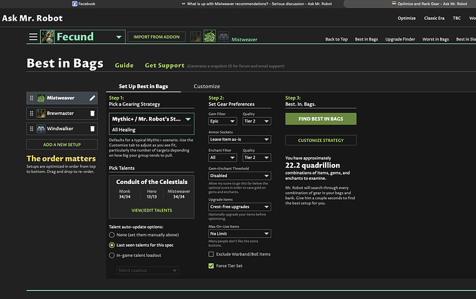Delete the Brewmaster setup with trash icon
Viewport: 476px width, 299px height.
coord(92,113)
